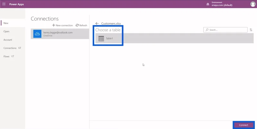Open Connections in the left menu
Image resolution: width=257 pixels, height=129 pixels.
10,48
